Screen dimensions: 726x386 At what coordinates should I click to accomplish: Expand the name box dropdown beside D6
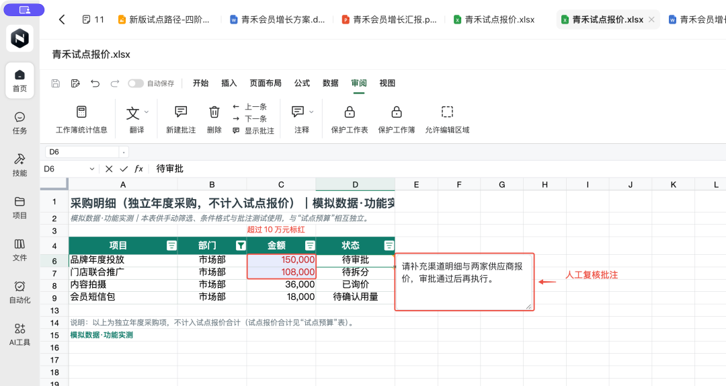click(x=124, y=152)
